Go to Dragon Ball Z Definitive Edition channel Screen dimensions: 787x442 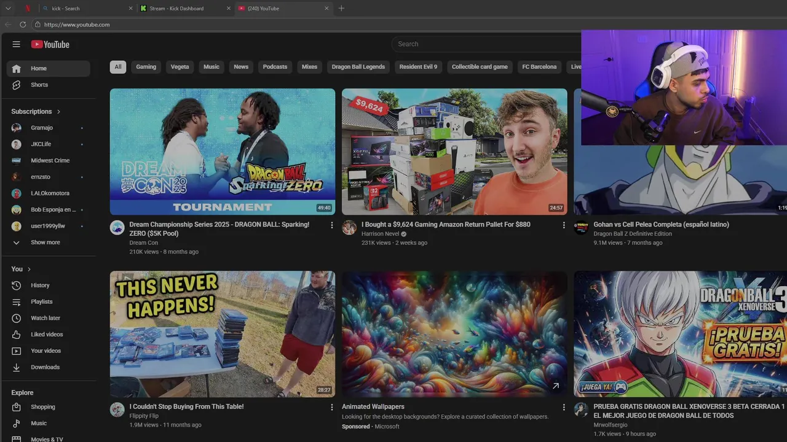point(633,234)
